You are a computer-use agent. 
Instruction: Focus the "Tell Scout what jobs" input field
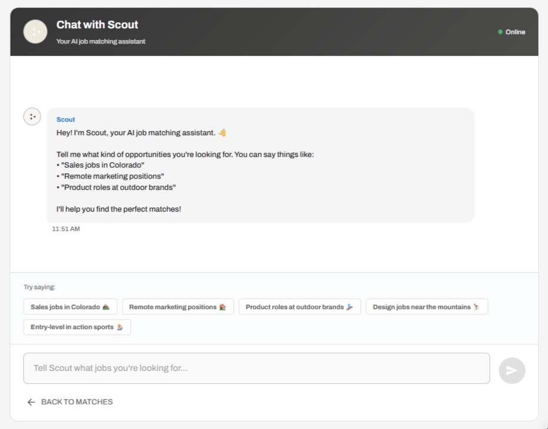click(x=257, y=368)
